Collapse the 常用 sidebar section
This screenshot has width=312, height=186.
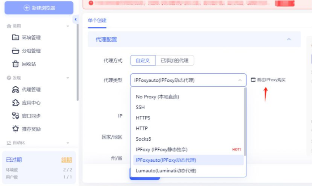click(68, 26)
